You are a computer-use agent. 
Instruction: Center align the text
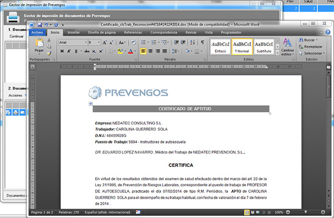[x=151, y=51]
